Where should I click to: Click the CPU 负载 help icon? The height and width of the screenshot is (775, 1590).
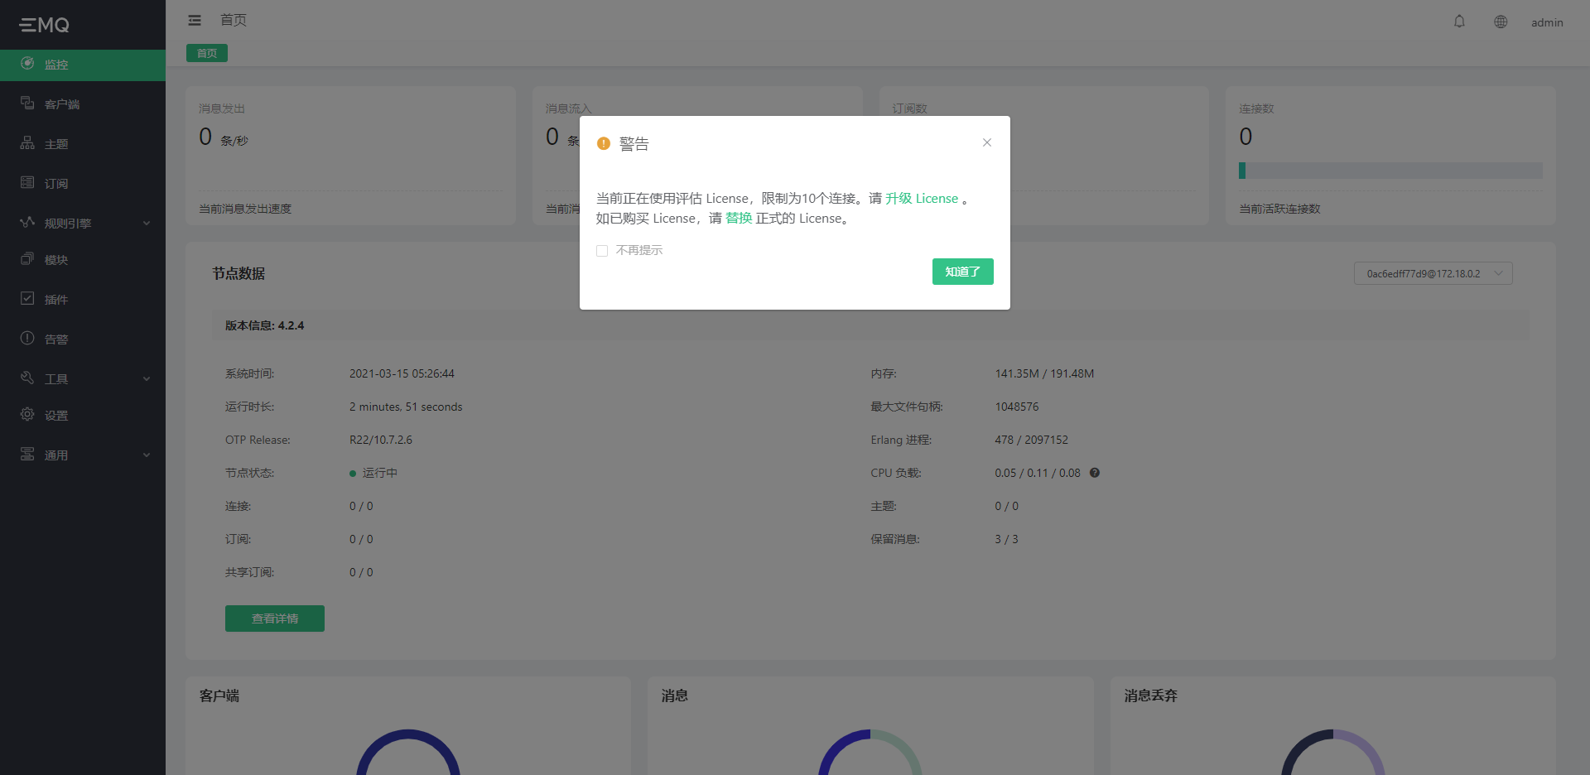click(1094, 473)
